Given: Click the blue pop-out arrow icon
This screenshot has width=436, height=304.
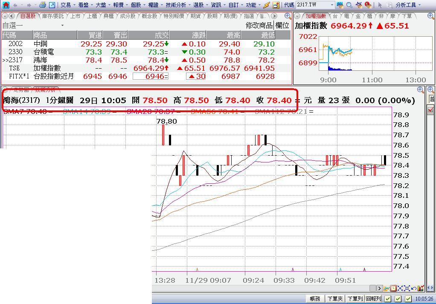Looking at the screenshot, I should click(x=52, y=5).
